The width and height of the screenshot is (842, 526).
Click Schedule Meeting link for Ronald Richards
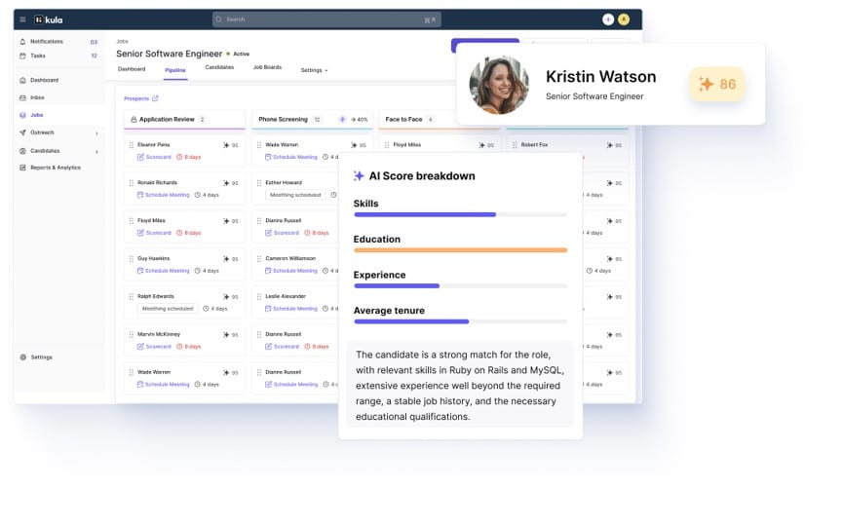point(164,195)
